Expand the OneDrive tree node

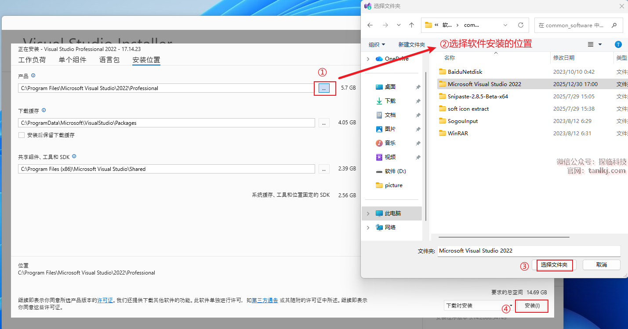pyautogui.click(x=368, y=59)
